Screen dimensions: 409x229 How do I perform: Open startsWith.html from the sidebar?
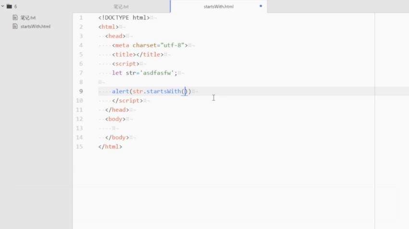pos(36,26)
